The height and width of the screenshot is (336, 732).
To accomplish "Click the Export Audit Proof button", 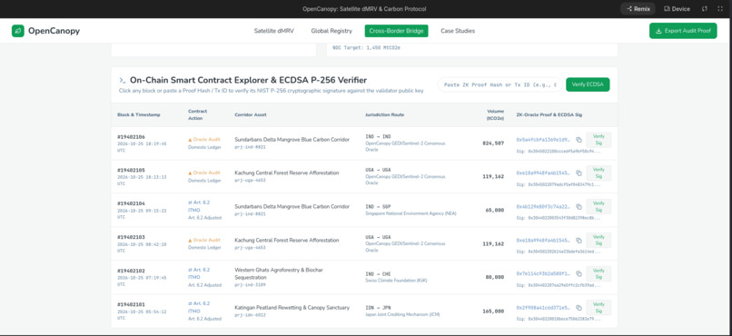I will coord(683,31).
